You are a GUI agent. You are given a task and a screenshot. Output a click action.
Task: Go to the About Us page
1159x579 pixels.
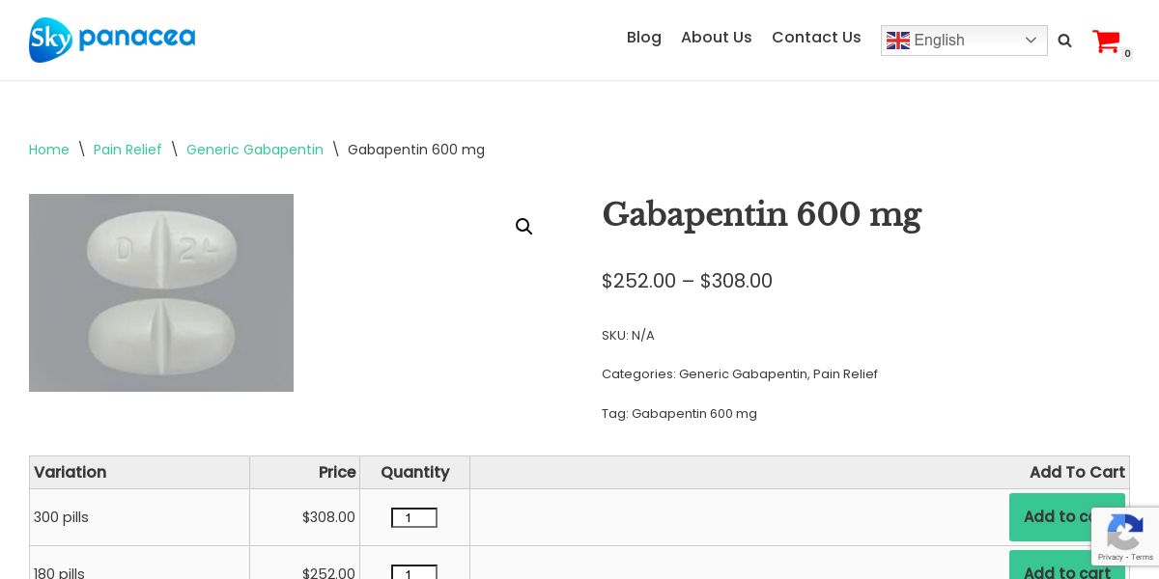[x=717, y=38]
